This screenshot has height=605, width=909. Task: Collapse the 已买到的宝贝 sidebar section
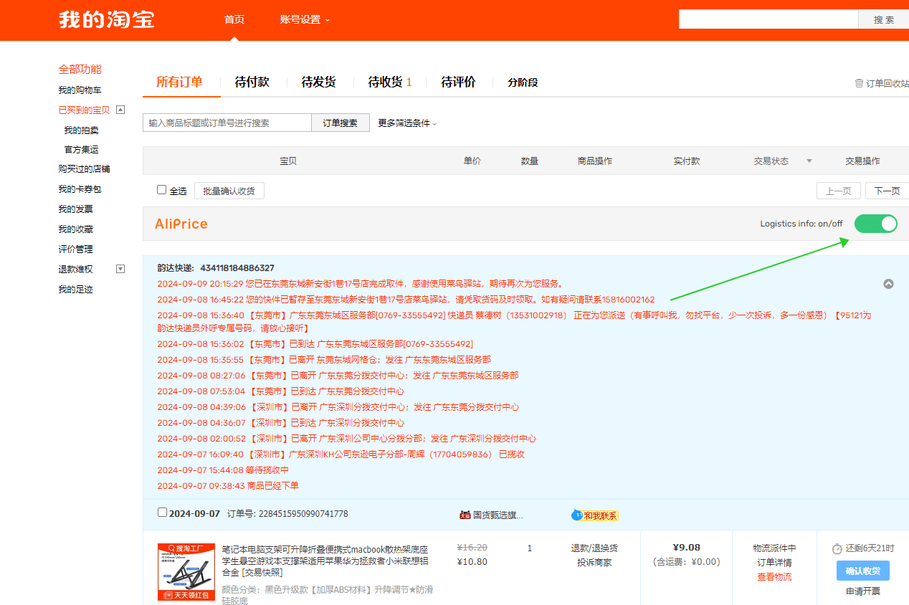point(120,110)
